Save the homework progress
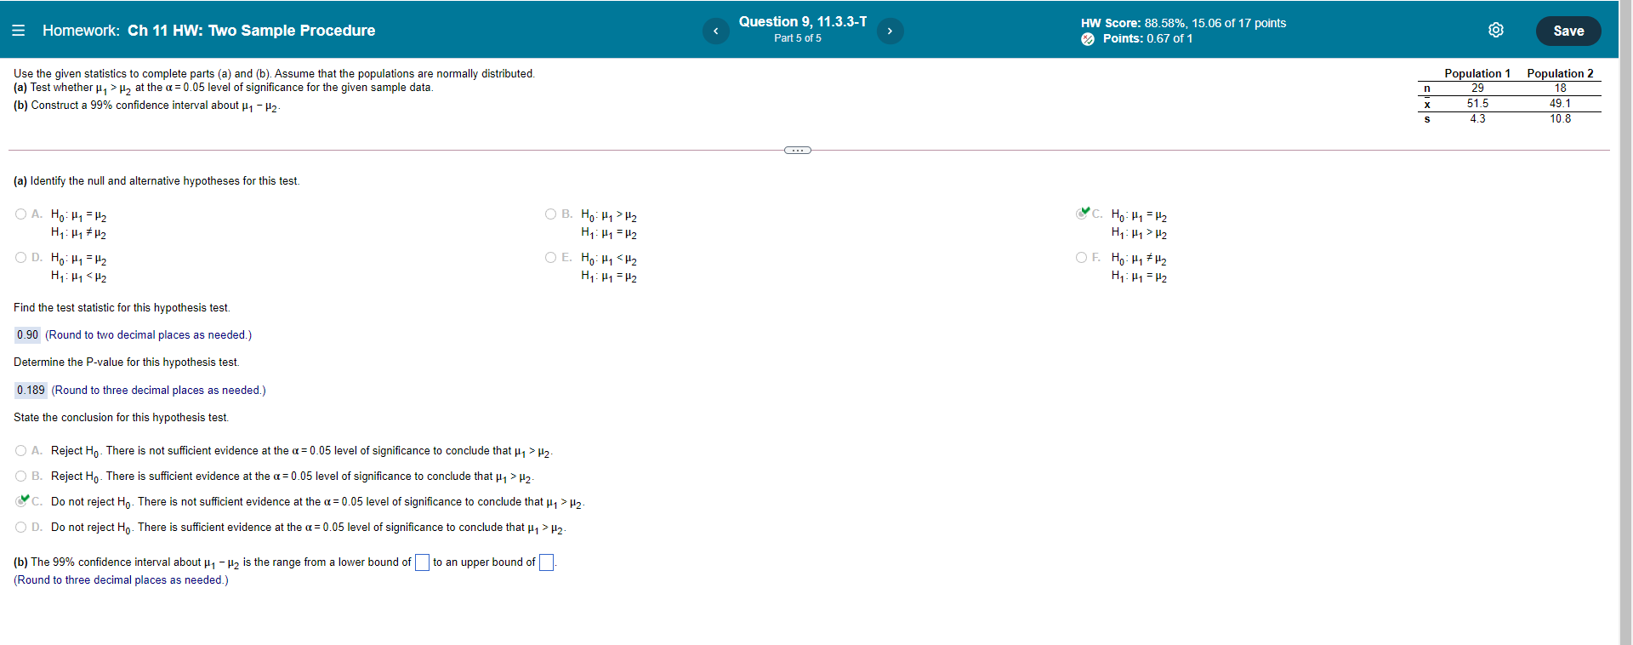 tap(1568, 31)
